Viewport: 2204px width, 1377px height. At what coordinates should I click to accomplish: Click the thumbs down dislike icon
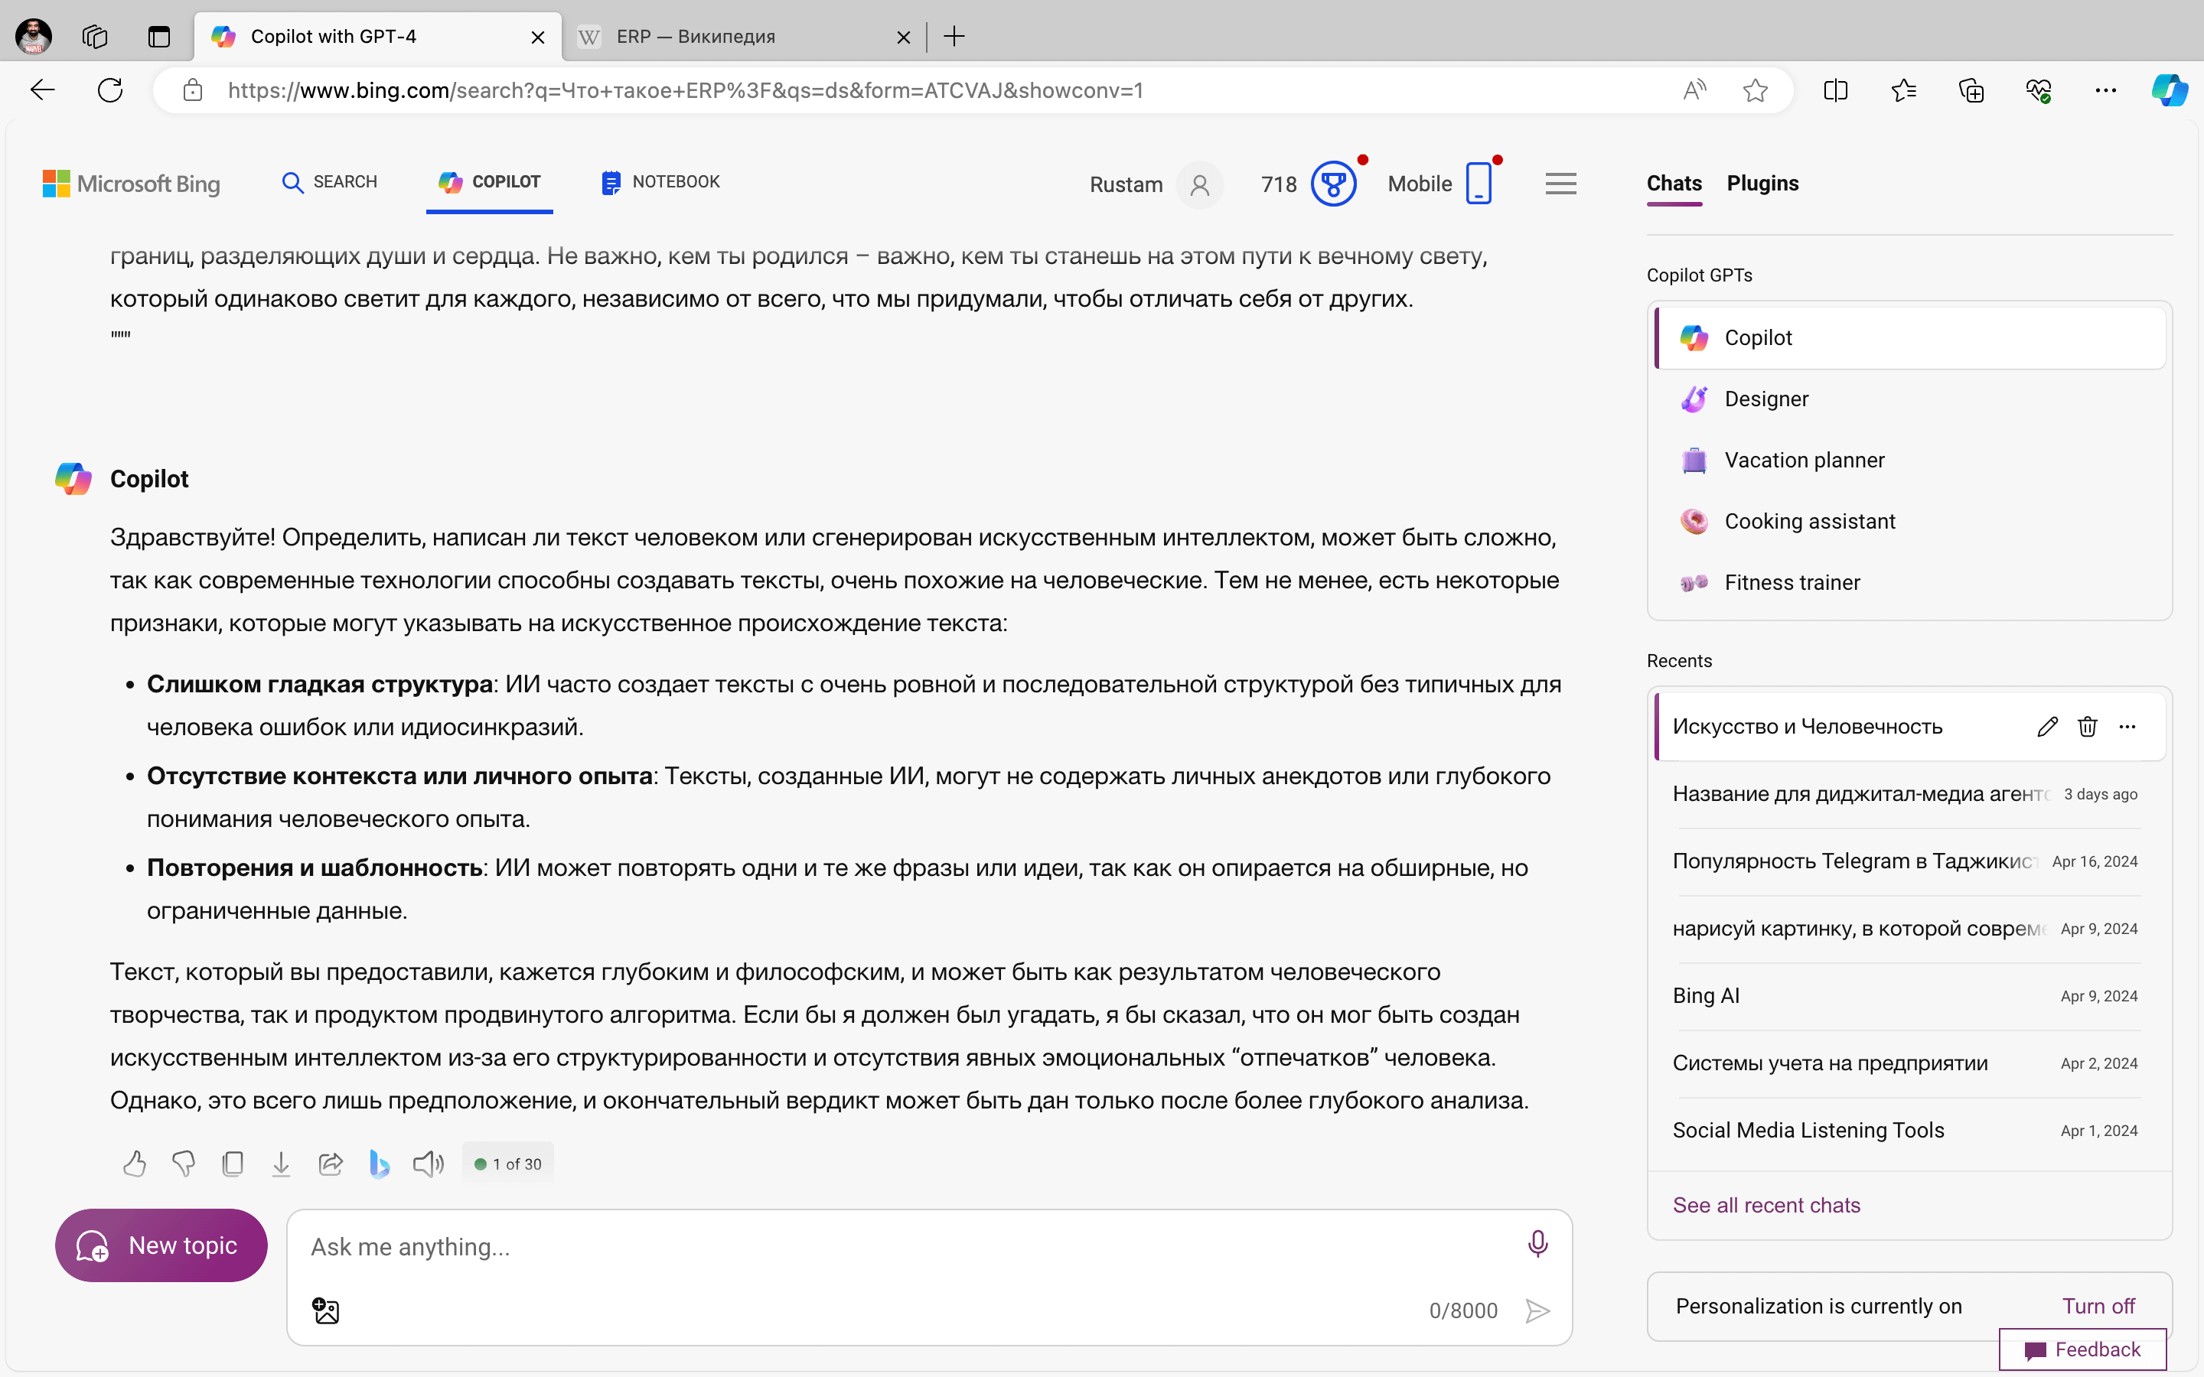click(184, 1163)
